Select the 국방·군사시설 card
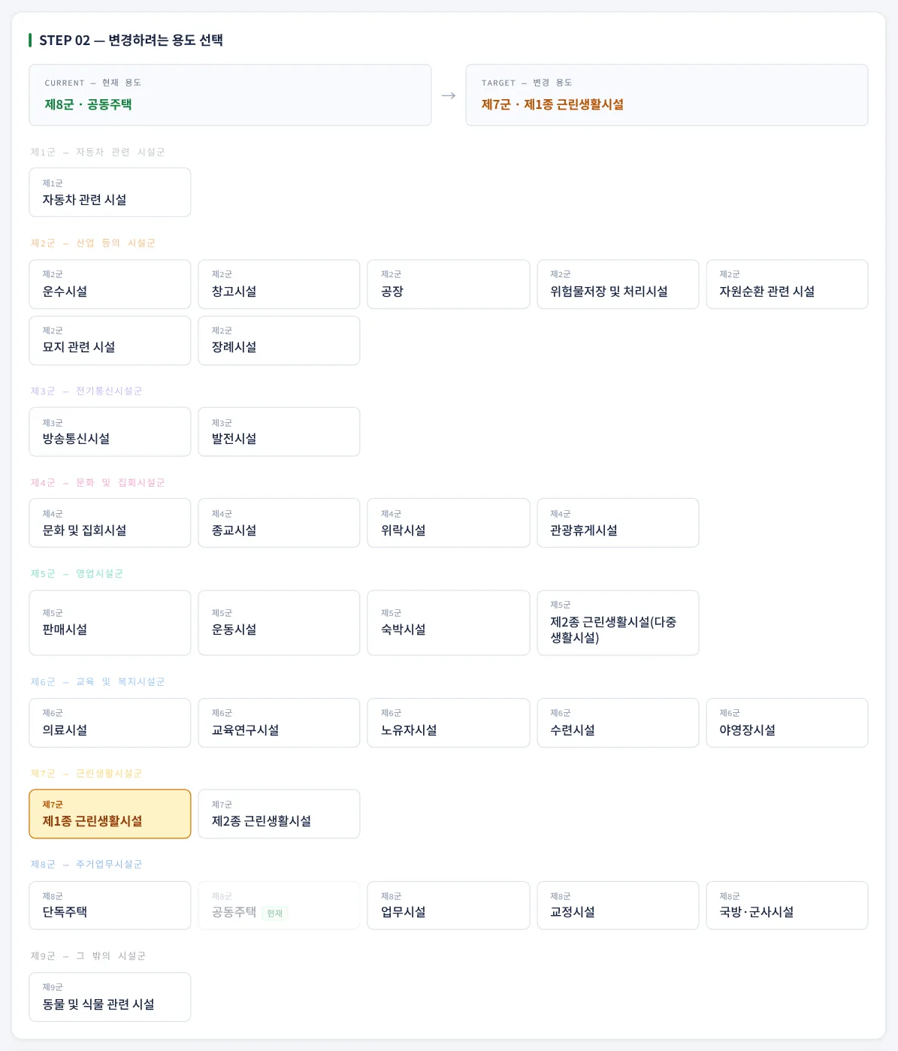This screenshot has width=898, height=1051. coord(787,905)
